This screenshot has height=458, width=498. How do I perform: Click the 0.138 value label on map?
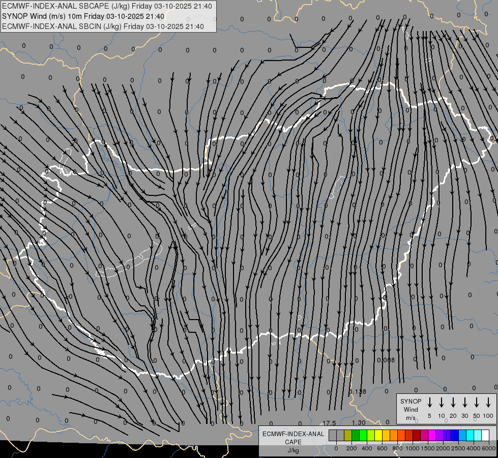(358, 391)
